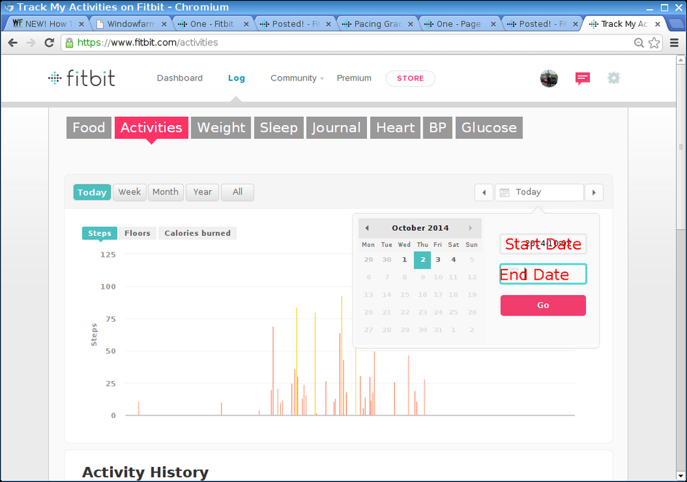687x482 pixels.
Task: Toggle the Year time range
Action: coord(202,193)
